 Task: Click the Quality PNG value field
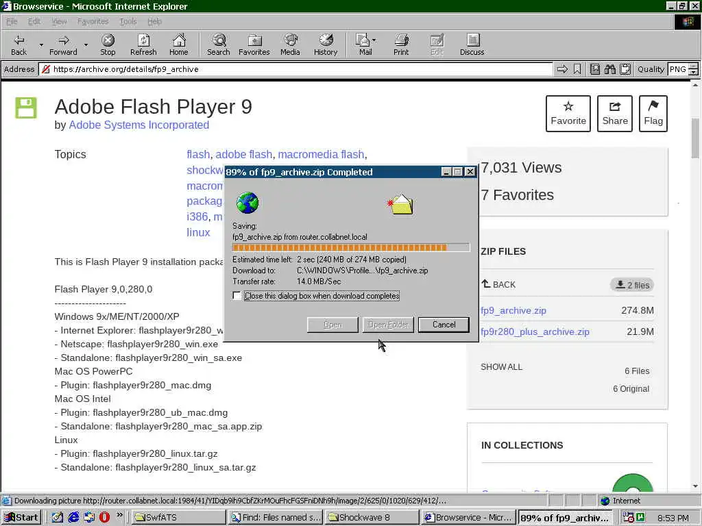(x=677, y=69)
